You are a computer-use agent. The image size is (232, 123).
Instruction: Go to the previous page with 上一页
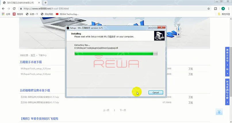[106, 110]
